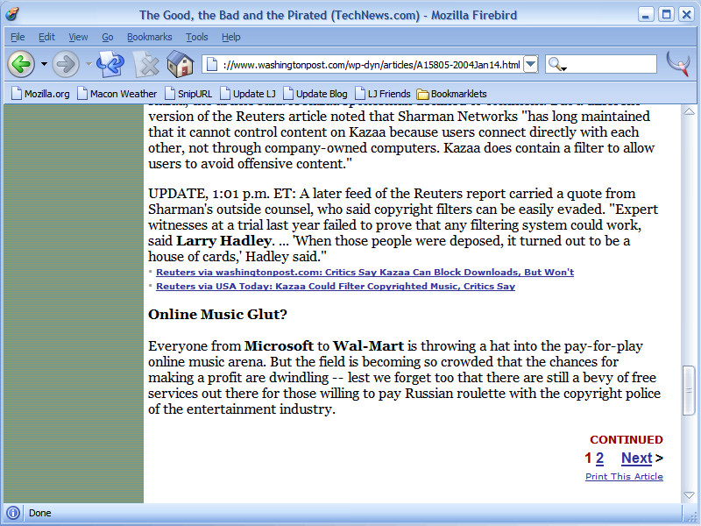Click the page icon in the address bar
The height and width of the screenshot is (526, 701).
[x=212, y=65]
